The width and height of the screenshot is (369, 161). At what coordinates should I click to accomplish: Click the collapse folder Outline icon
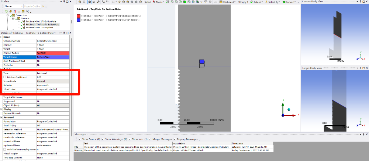point(23,11)
